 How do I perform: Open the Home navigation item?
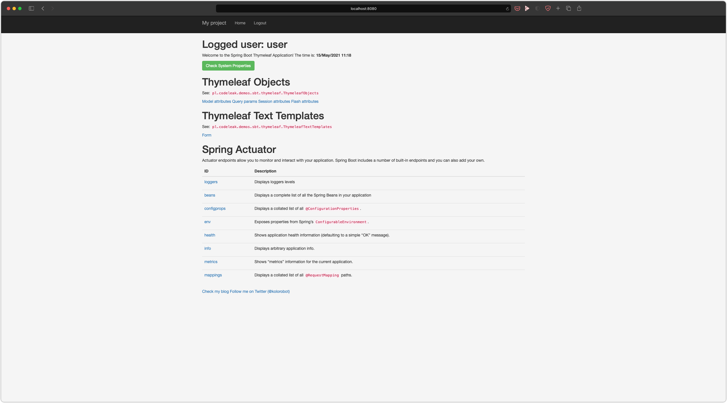click(x=240, y=23)
